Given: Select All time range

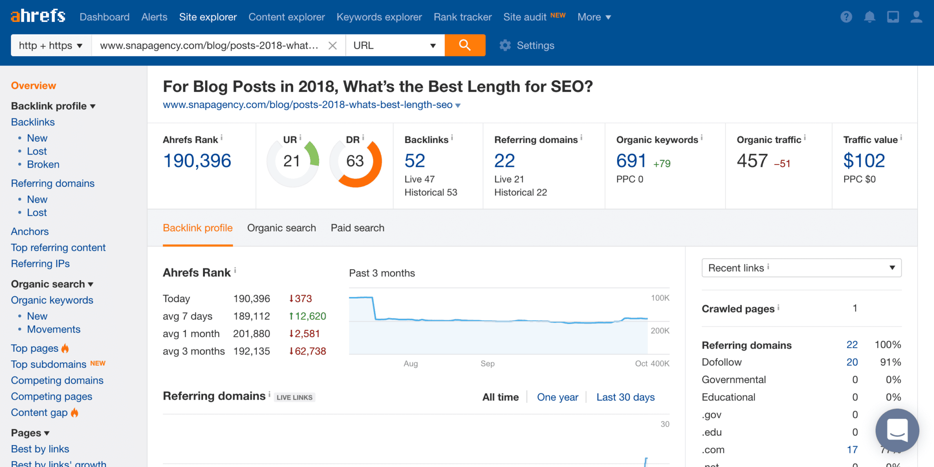Looking at the screenshot, I should 500,397.
